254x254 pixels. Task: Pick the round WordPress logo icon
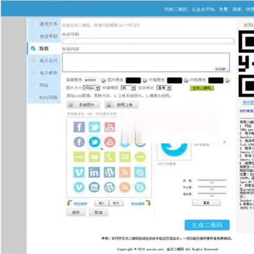coord(110,187)
